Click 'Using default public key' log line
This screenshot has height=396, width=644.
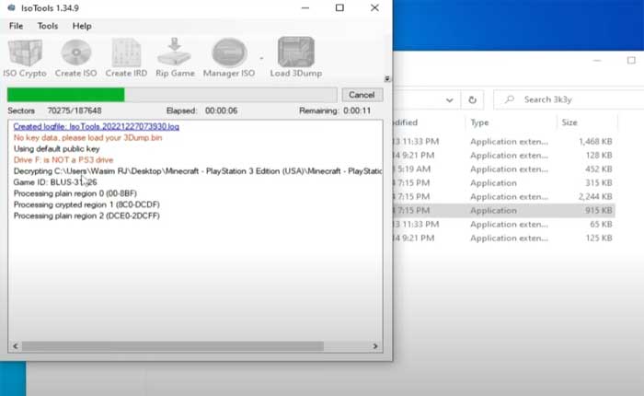[x=57, y=149]
